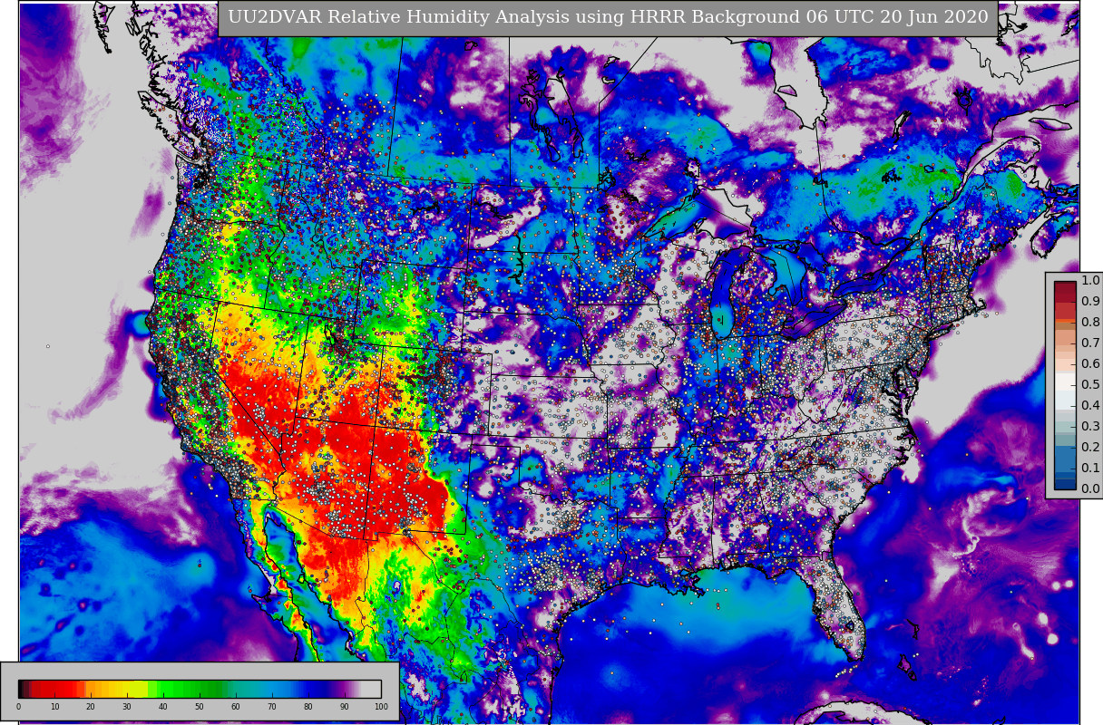
Task: Select the "30" label on the horizontal colorbar
Action: point(127,707)
